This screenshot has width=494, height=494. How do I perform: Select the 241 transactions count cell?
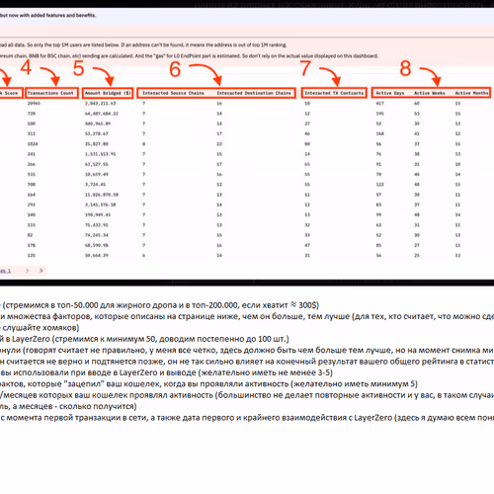(x=32, y=154)
